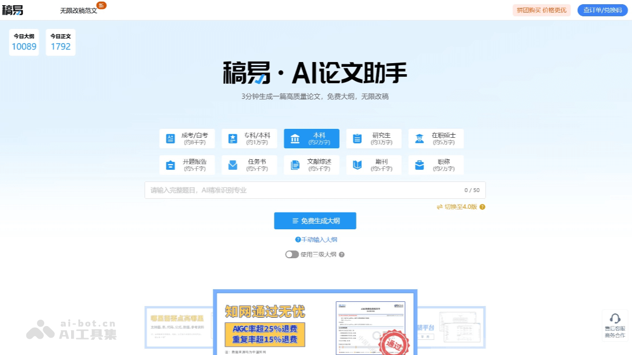Click the 免费生成大纲 button
The image size is (632, 355).
315,220
